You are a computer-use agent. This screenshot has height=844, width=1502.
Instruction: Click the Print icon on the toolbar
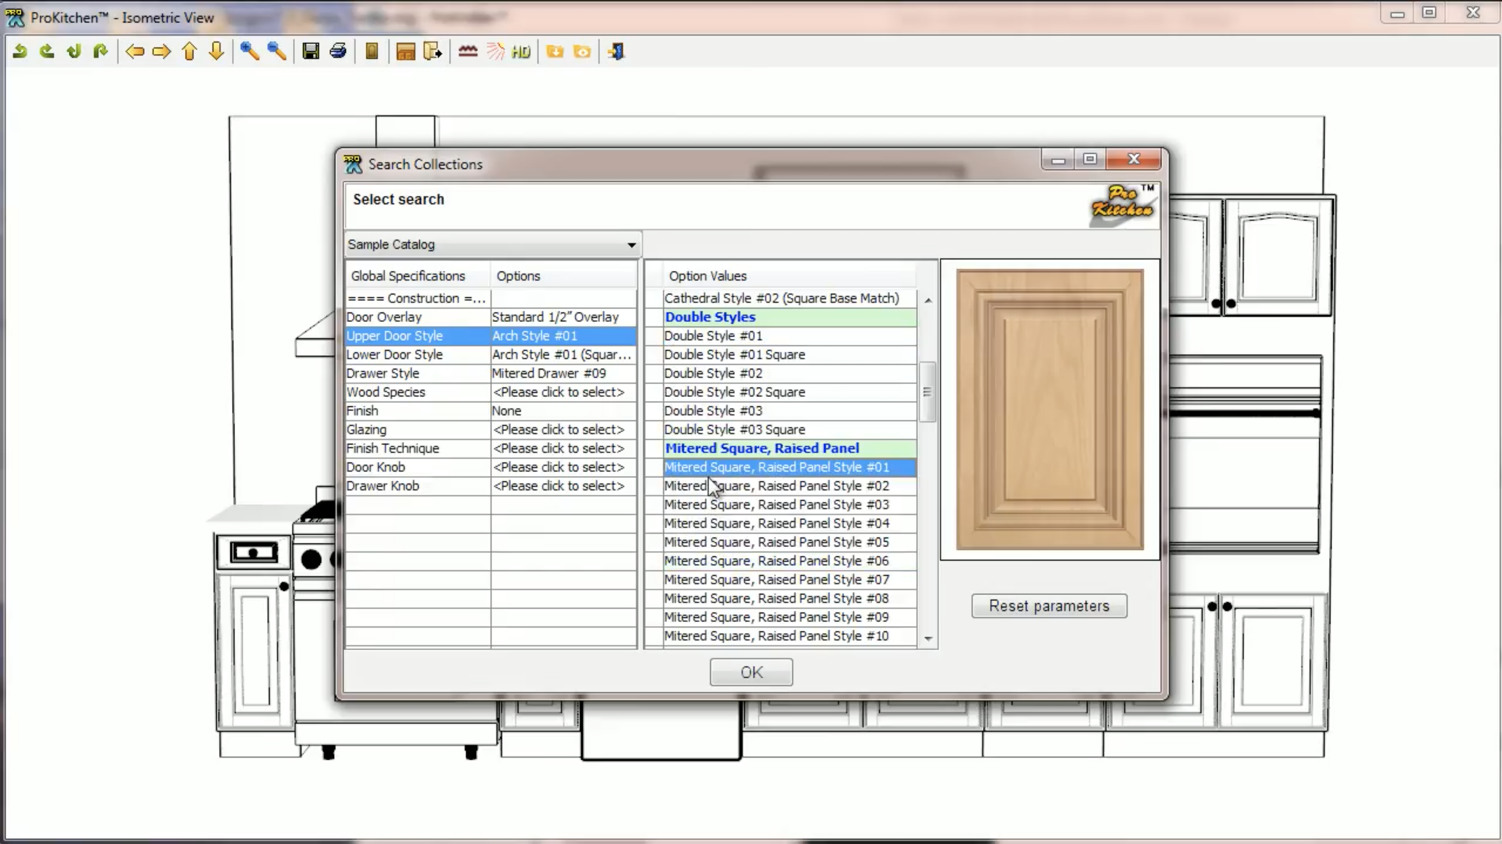(338, 51)
